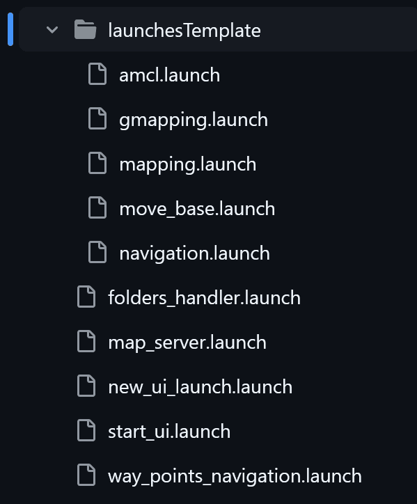Click file icon beside navigation.launch

coord(97,252)
